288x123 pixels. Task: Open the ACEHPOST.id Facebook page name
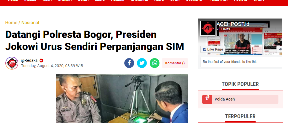point(233,24)
